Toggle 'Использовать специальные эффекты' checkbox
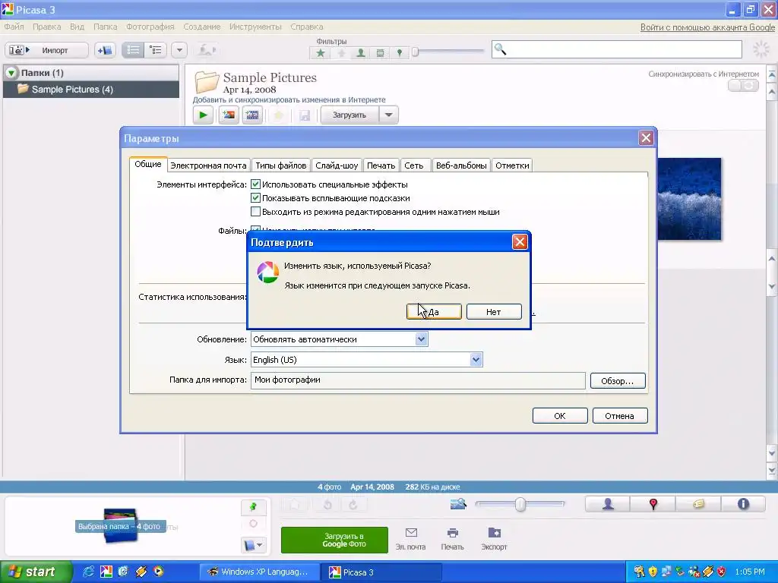This screenshot has width=778, height=583. (x=255, y=184)
